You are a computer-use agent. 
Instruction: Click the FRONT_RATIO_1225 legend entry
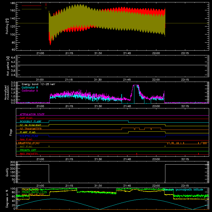click(34, 192)
